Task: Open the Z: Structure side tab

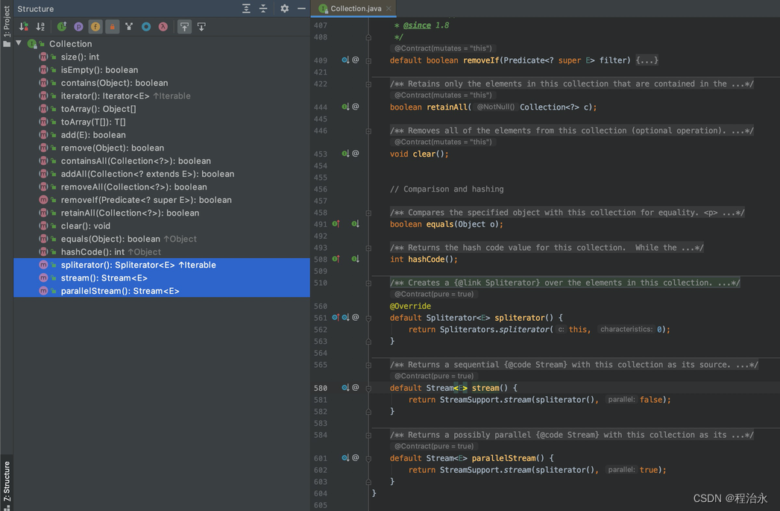Action: tap(7, 481)
